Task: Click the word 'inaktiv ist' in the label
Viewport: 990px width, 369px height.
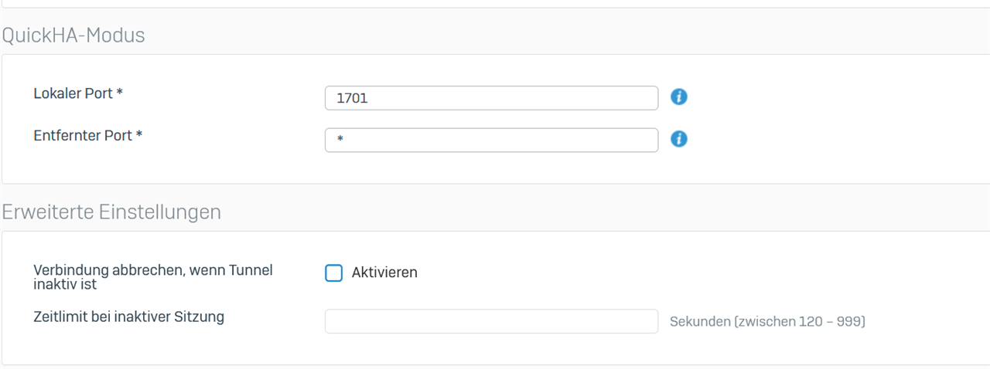Action: tap(65, 285)
